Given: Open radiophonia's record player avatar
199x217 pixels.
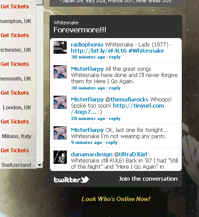Looking at the screenshot, I should pos(60,47).
